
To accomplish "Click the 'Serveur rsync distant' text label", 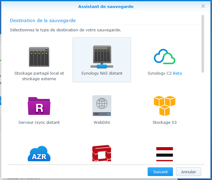I will click(39, 123).
